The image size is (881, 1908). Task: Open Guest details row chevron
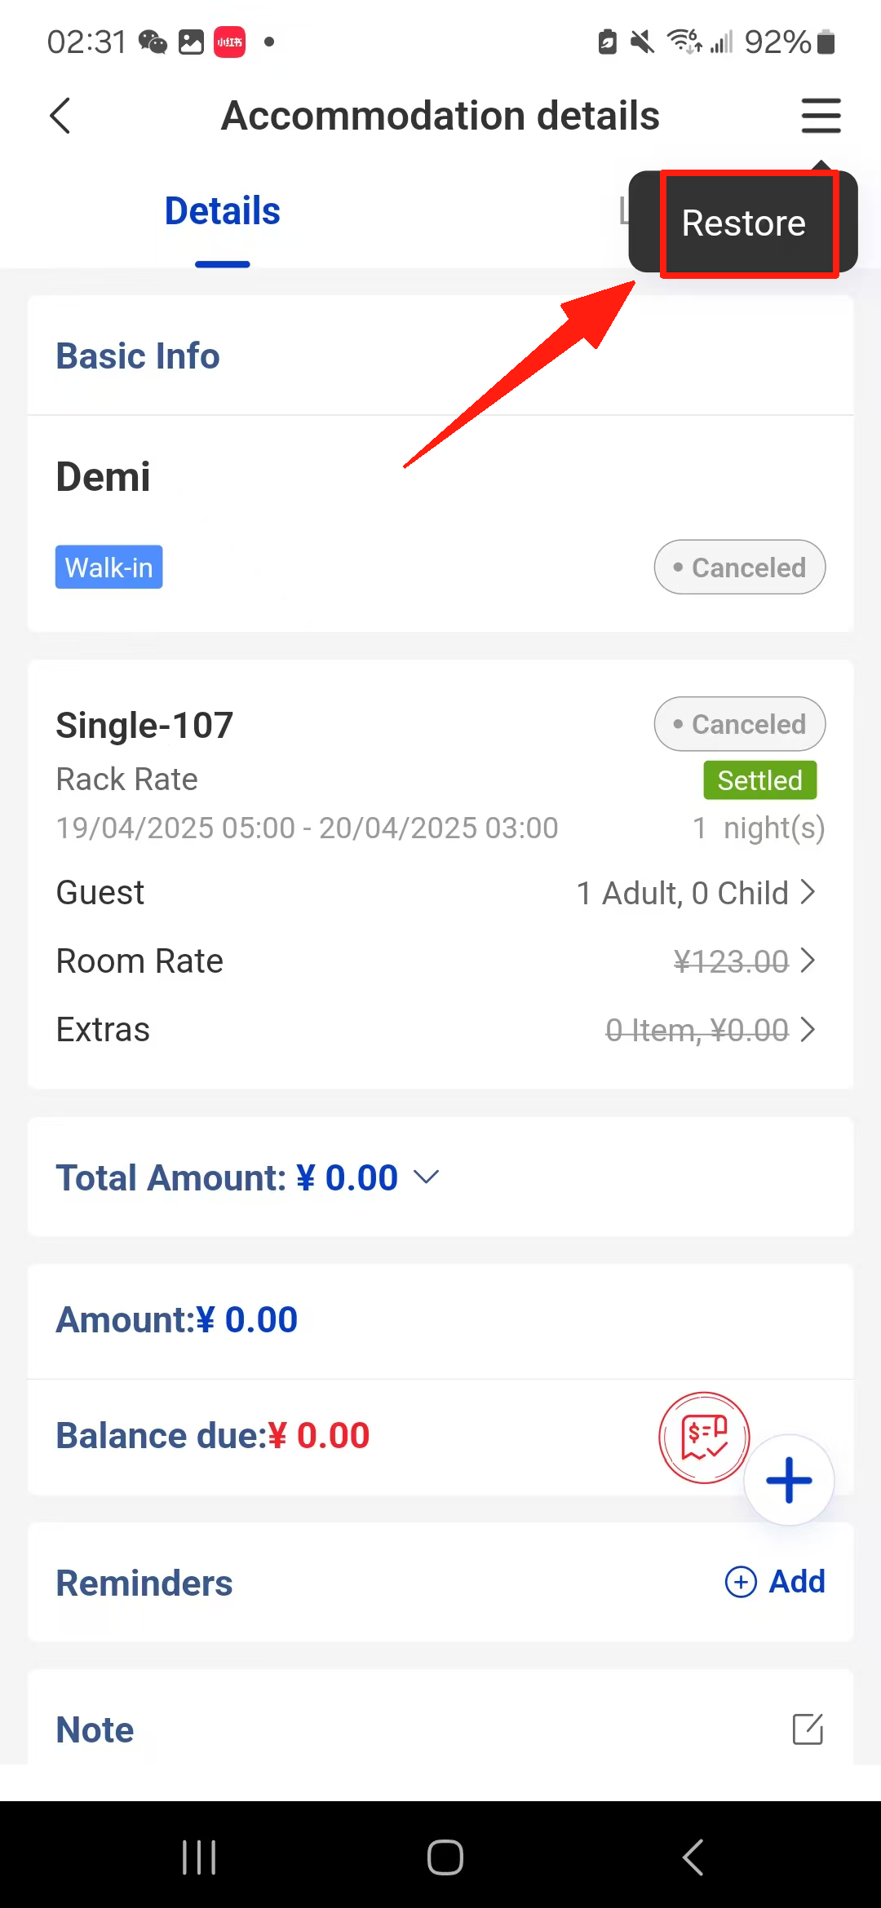(x=808, y=892)
